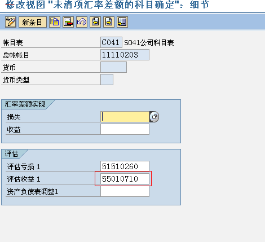265x242 pixels.
Task: Click the copy-as icon in toolbar
Action: [55, 22]
